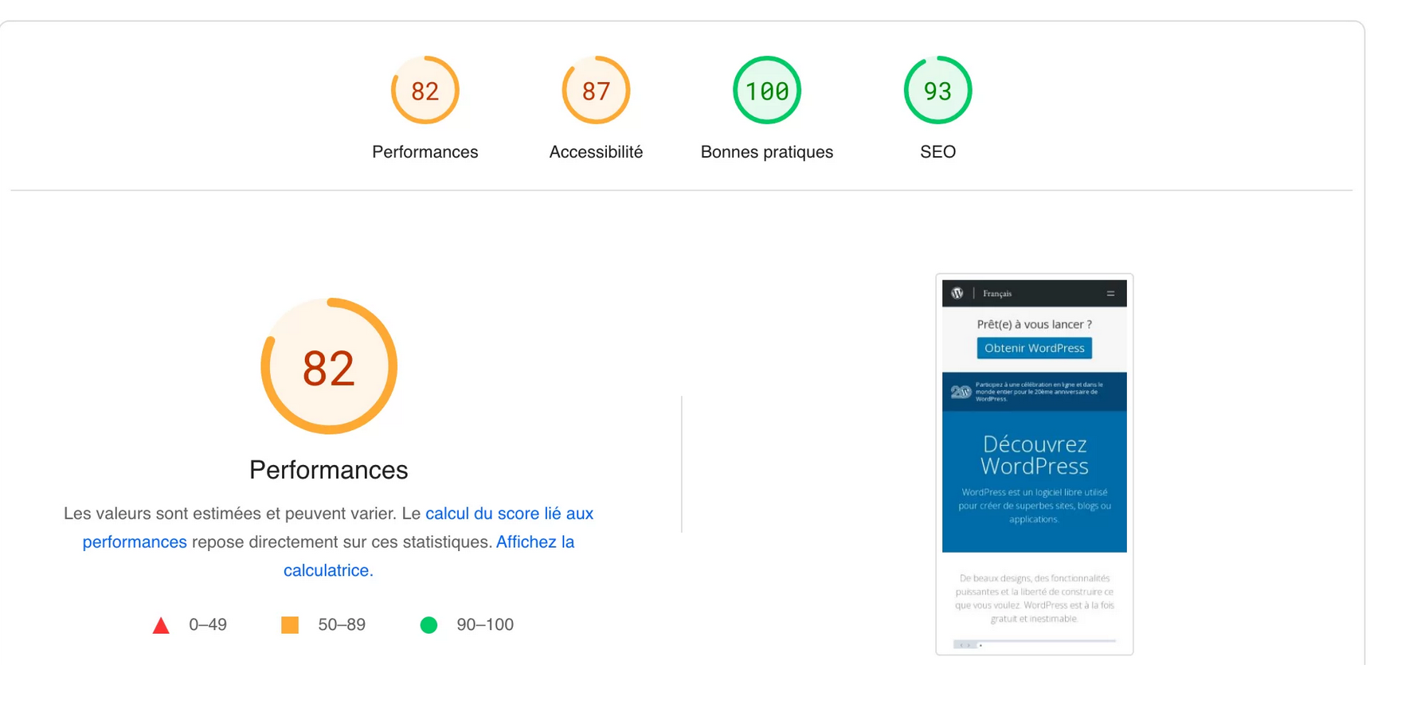The width and height of the screenshot is (1405, 704).
Task: Click the '50–89' legend text
Action: pos(342,625)
